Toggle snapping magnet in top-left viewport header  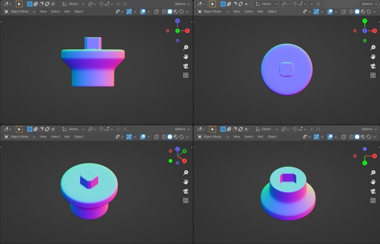click(101, 4)
